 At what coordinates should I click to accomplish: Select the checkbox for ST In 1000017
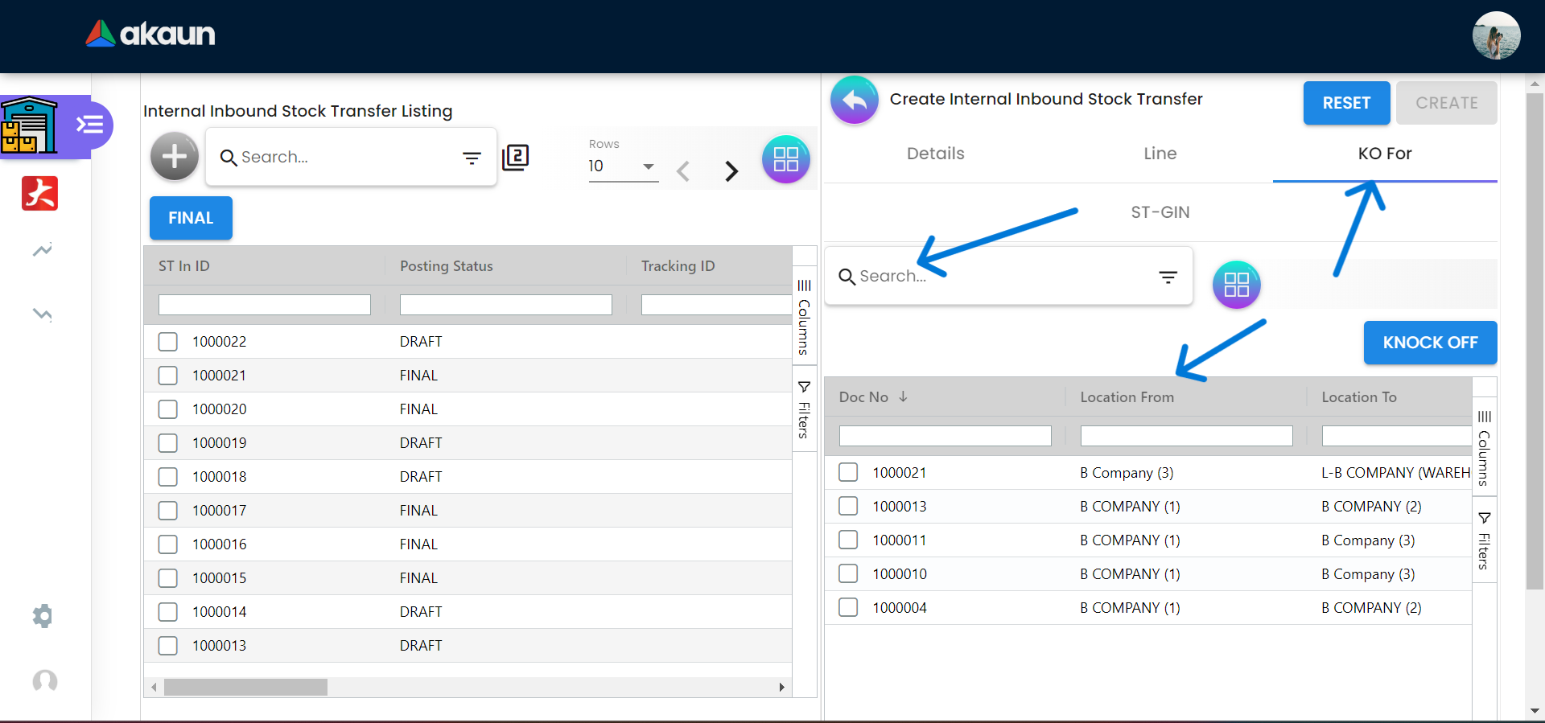point(168,511)
